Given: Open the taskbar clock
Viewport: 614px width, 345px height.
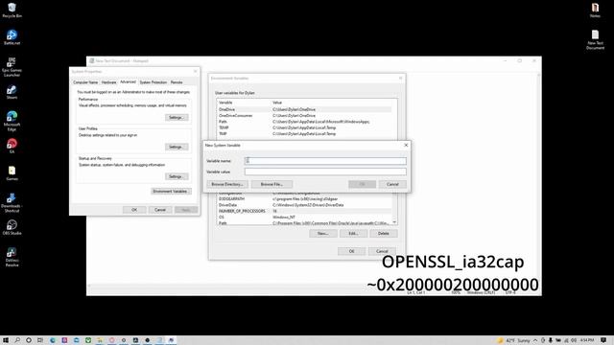Looking at the screenshot, I should coord(587,340).
